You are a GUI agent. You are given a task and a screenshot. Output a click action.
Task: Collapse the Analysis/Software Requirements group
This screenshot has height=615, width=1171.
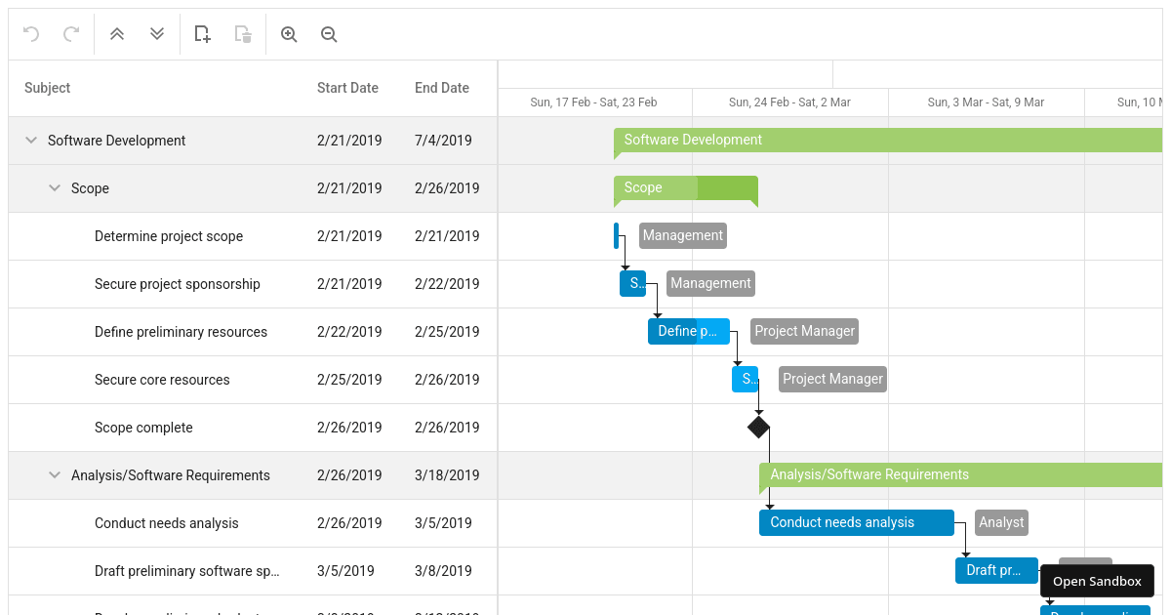[x=55, y=475]
